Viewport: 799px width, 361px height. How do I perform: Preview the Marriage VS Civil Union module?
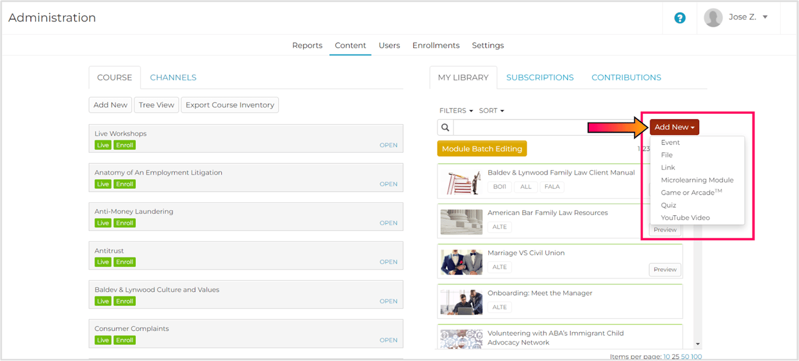pyautogui.click(x=665, y=270)
